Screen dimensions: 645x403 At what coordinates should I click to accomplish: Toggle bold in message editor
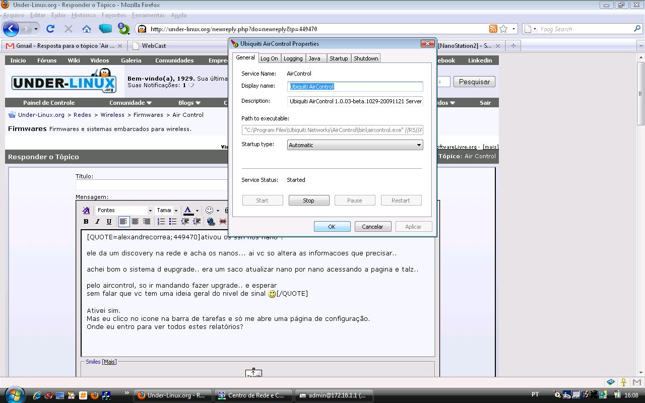(86, 221)
